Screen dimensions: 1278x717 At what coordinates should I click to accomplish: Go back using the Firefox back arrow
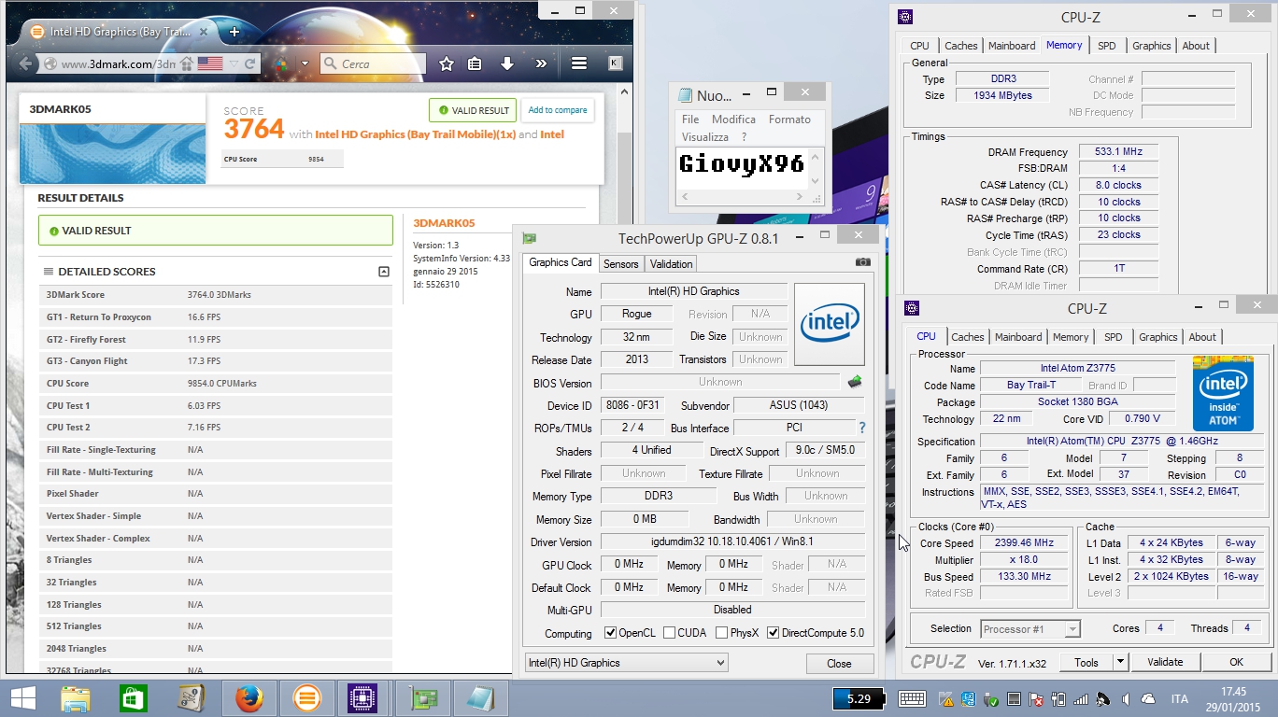pos(25,63)
